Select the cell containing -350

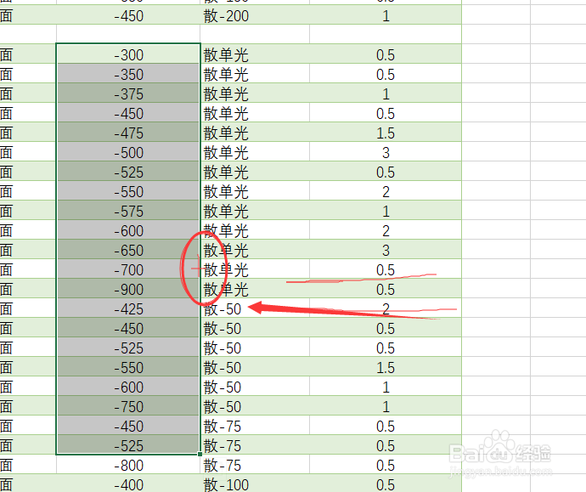pos(128,74)
